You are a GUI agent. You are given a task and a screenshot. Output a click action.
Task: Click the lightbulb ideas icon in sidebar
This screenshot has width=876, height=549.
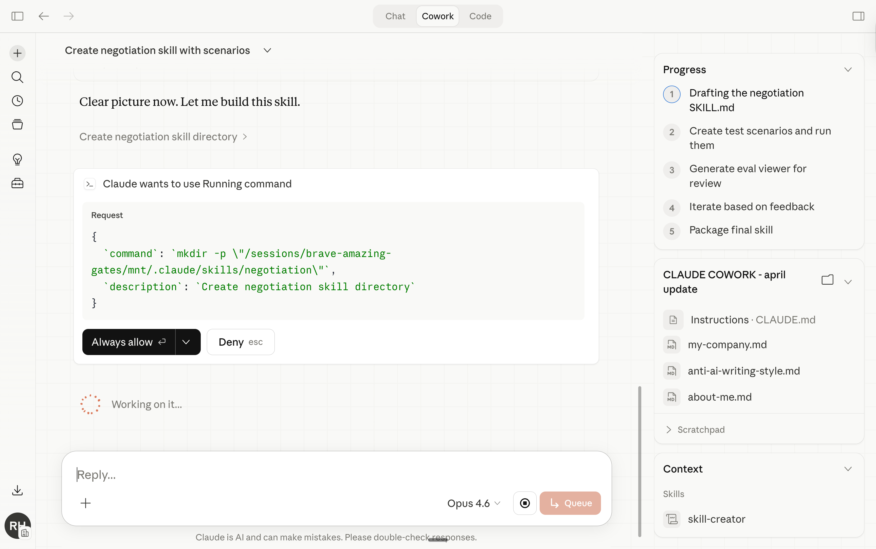17,159
